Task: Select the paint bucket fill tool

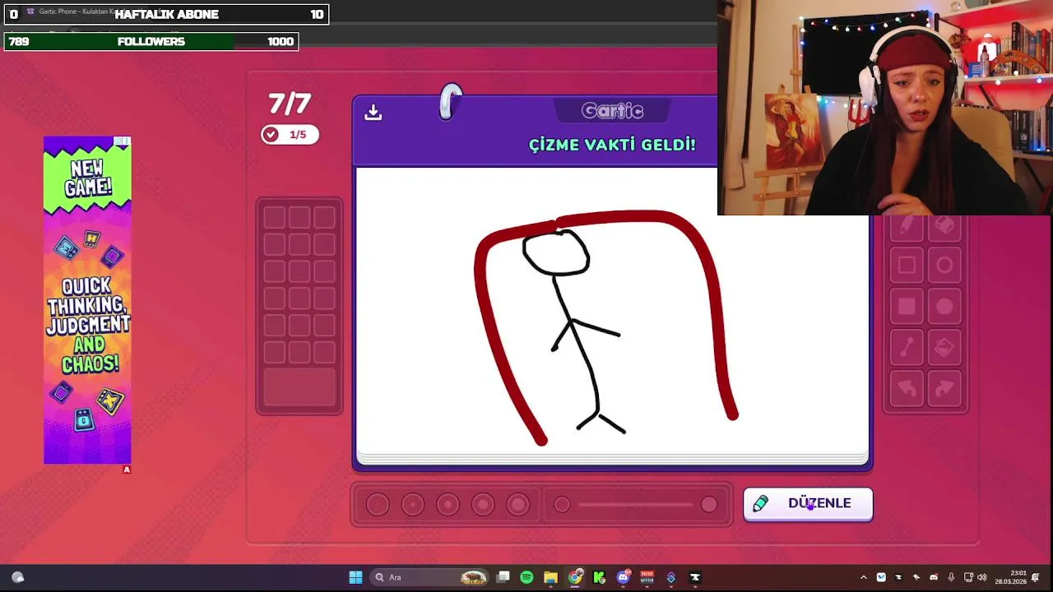Action: click(944, 348)
